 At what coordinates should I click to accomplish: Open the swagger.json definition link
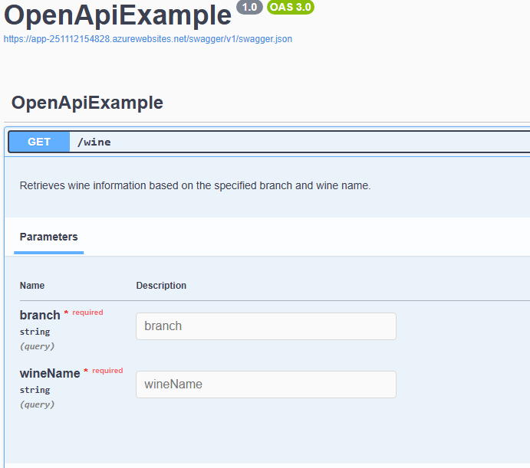coord(147,38)
